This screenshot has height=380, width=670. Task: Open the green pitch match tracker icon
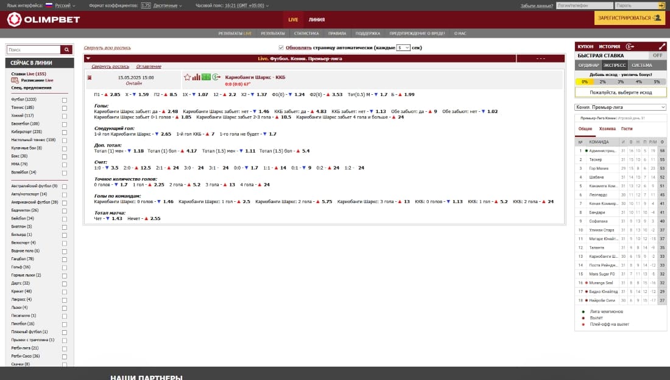click(x=206, y=77)
